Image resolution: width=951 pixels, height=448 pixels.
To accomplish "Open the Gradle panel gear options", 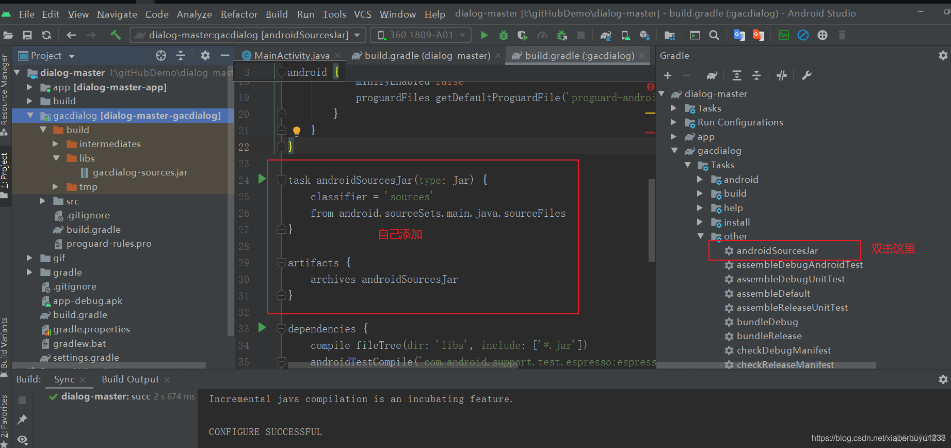I will tap(943, 55).
